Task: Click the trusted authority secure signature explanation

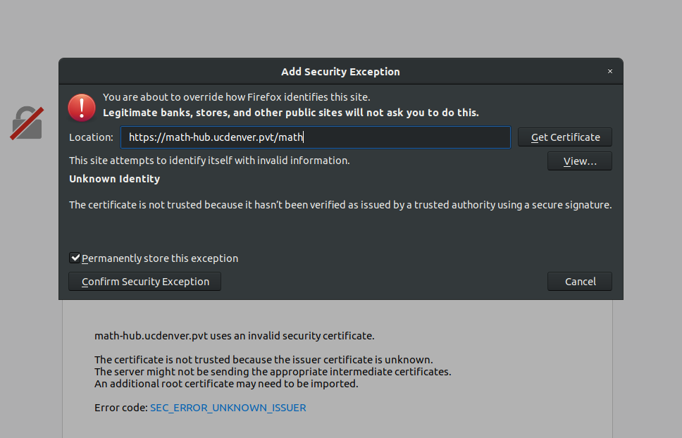Action: 340,205
